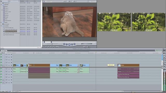Collapse the FOOTAGE bin in Browser
The image size is (166, 93).
click(x=1, y=5)
